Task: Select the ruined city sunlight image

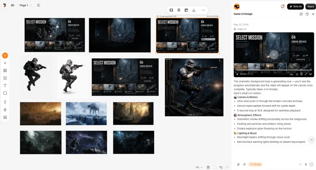Action: click(133, 113)
